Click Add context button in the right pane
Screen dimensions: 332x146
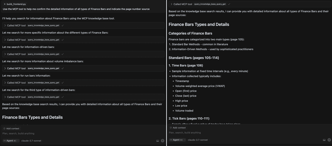click(178, 128)
